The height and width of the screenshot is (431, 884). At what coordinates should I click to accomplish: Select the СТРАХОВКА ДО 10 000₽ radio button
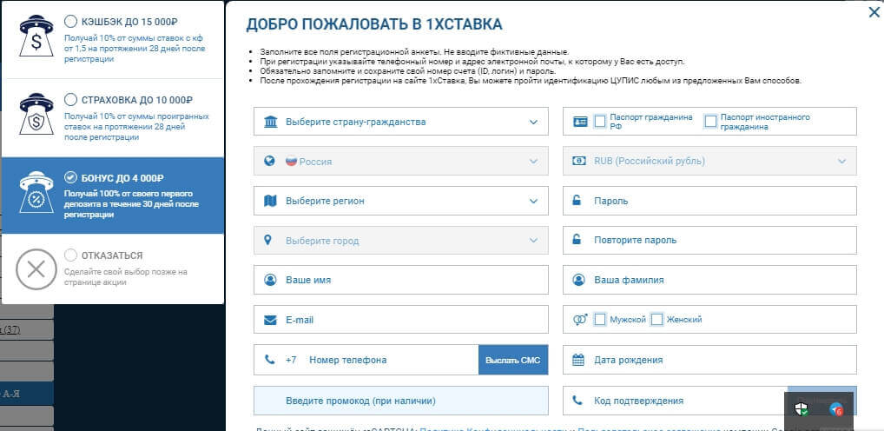point(70,100)
